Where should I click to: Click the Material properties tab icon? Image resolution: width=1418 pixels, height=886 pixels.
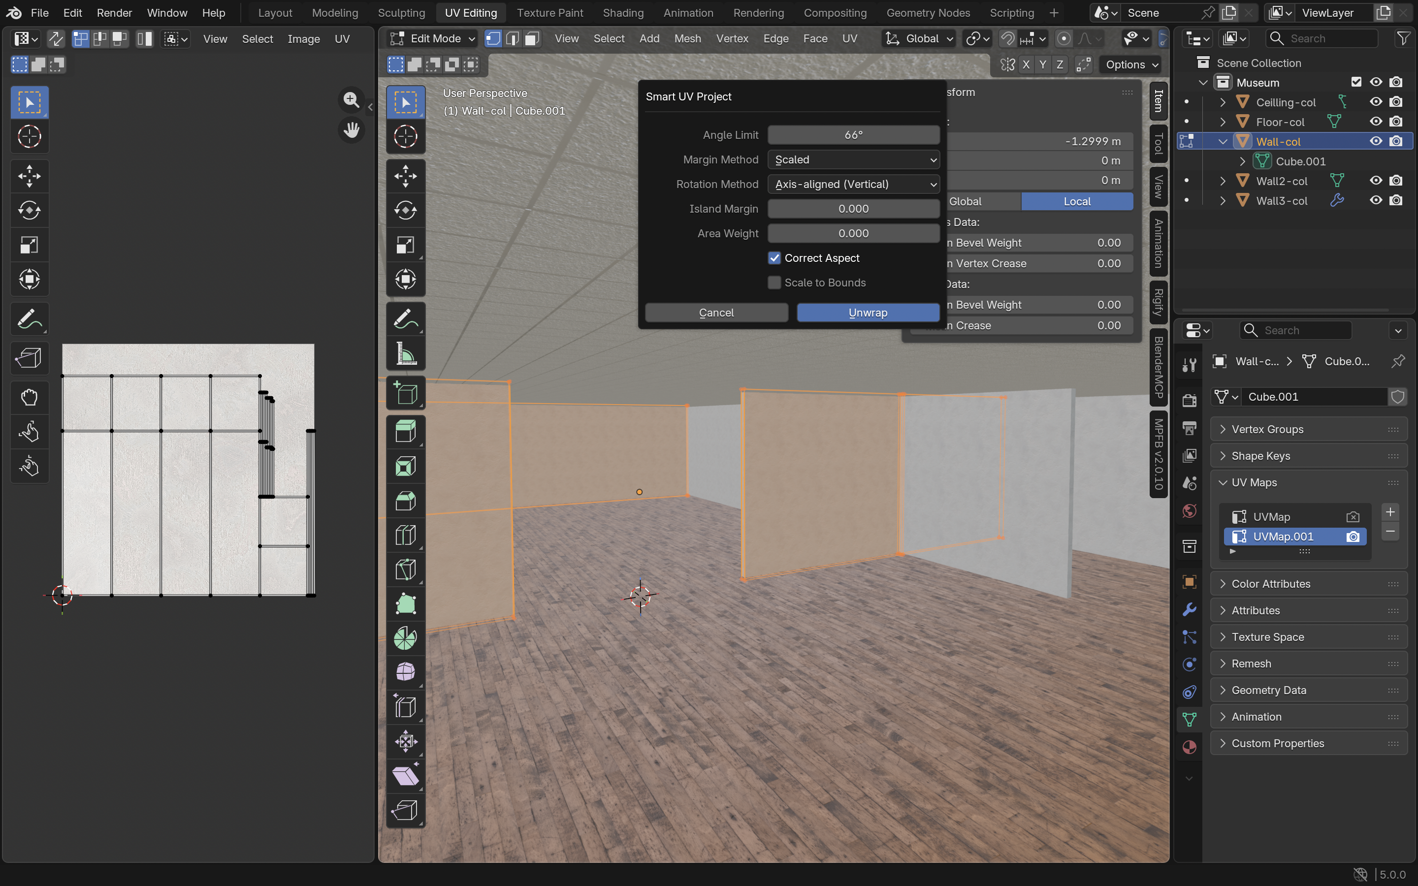pos(1189,747)
